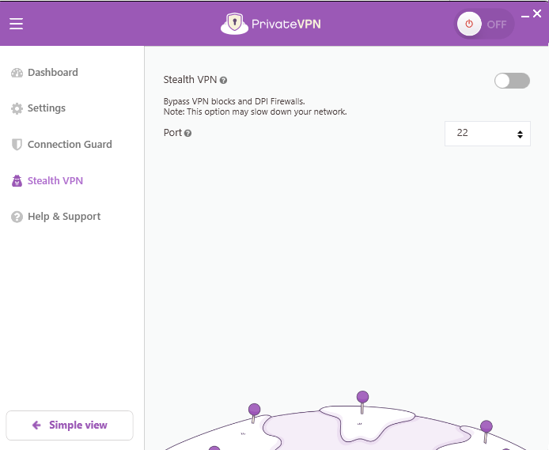This screenshot has height=450, width=549.
Task: Click the left arrow icon in Simple view
Action: pos(36,425)
